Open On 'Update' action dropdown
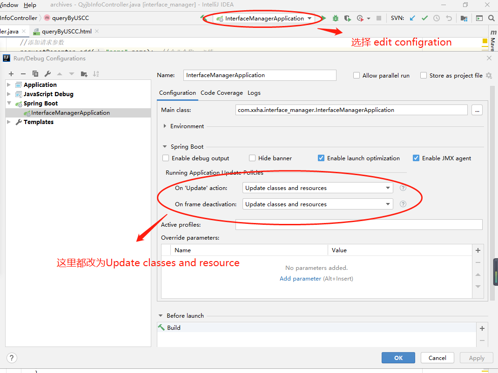Viewport: 498px width, 373px height. 317,188
